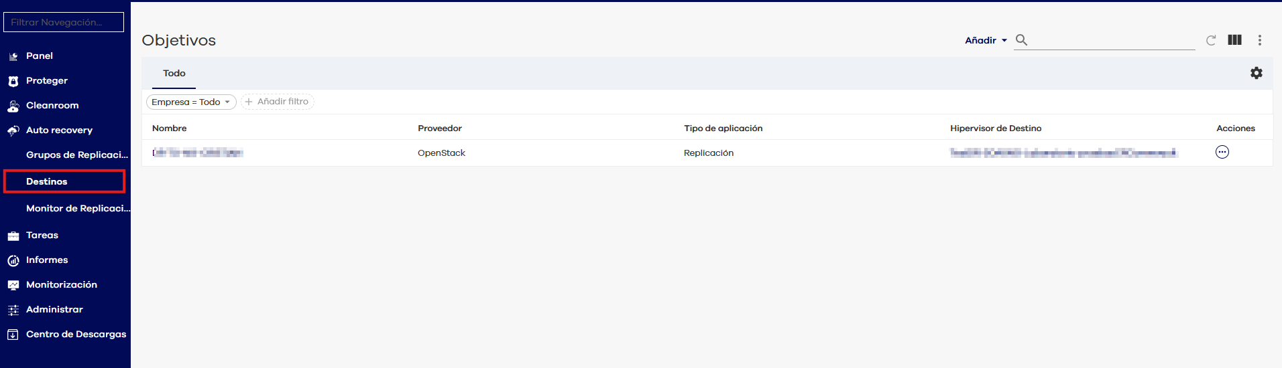The width and height of the screenshot is (1282, 368).
Task: Open the column chooser icon
Action: pos(1234,40)
